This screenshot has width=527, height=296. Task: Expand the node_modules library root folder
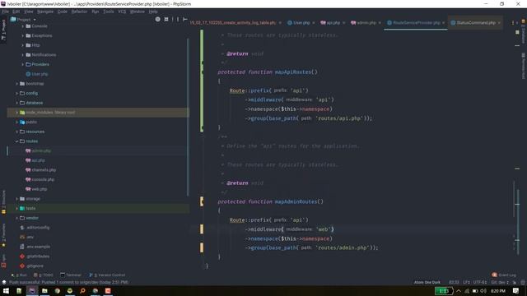pos(16,113)
